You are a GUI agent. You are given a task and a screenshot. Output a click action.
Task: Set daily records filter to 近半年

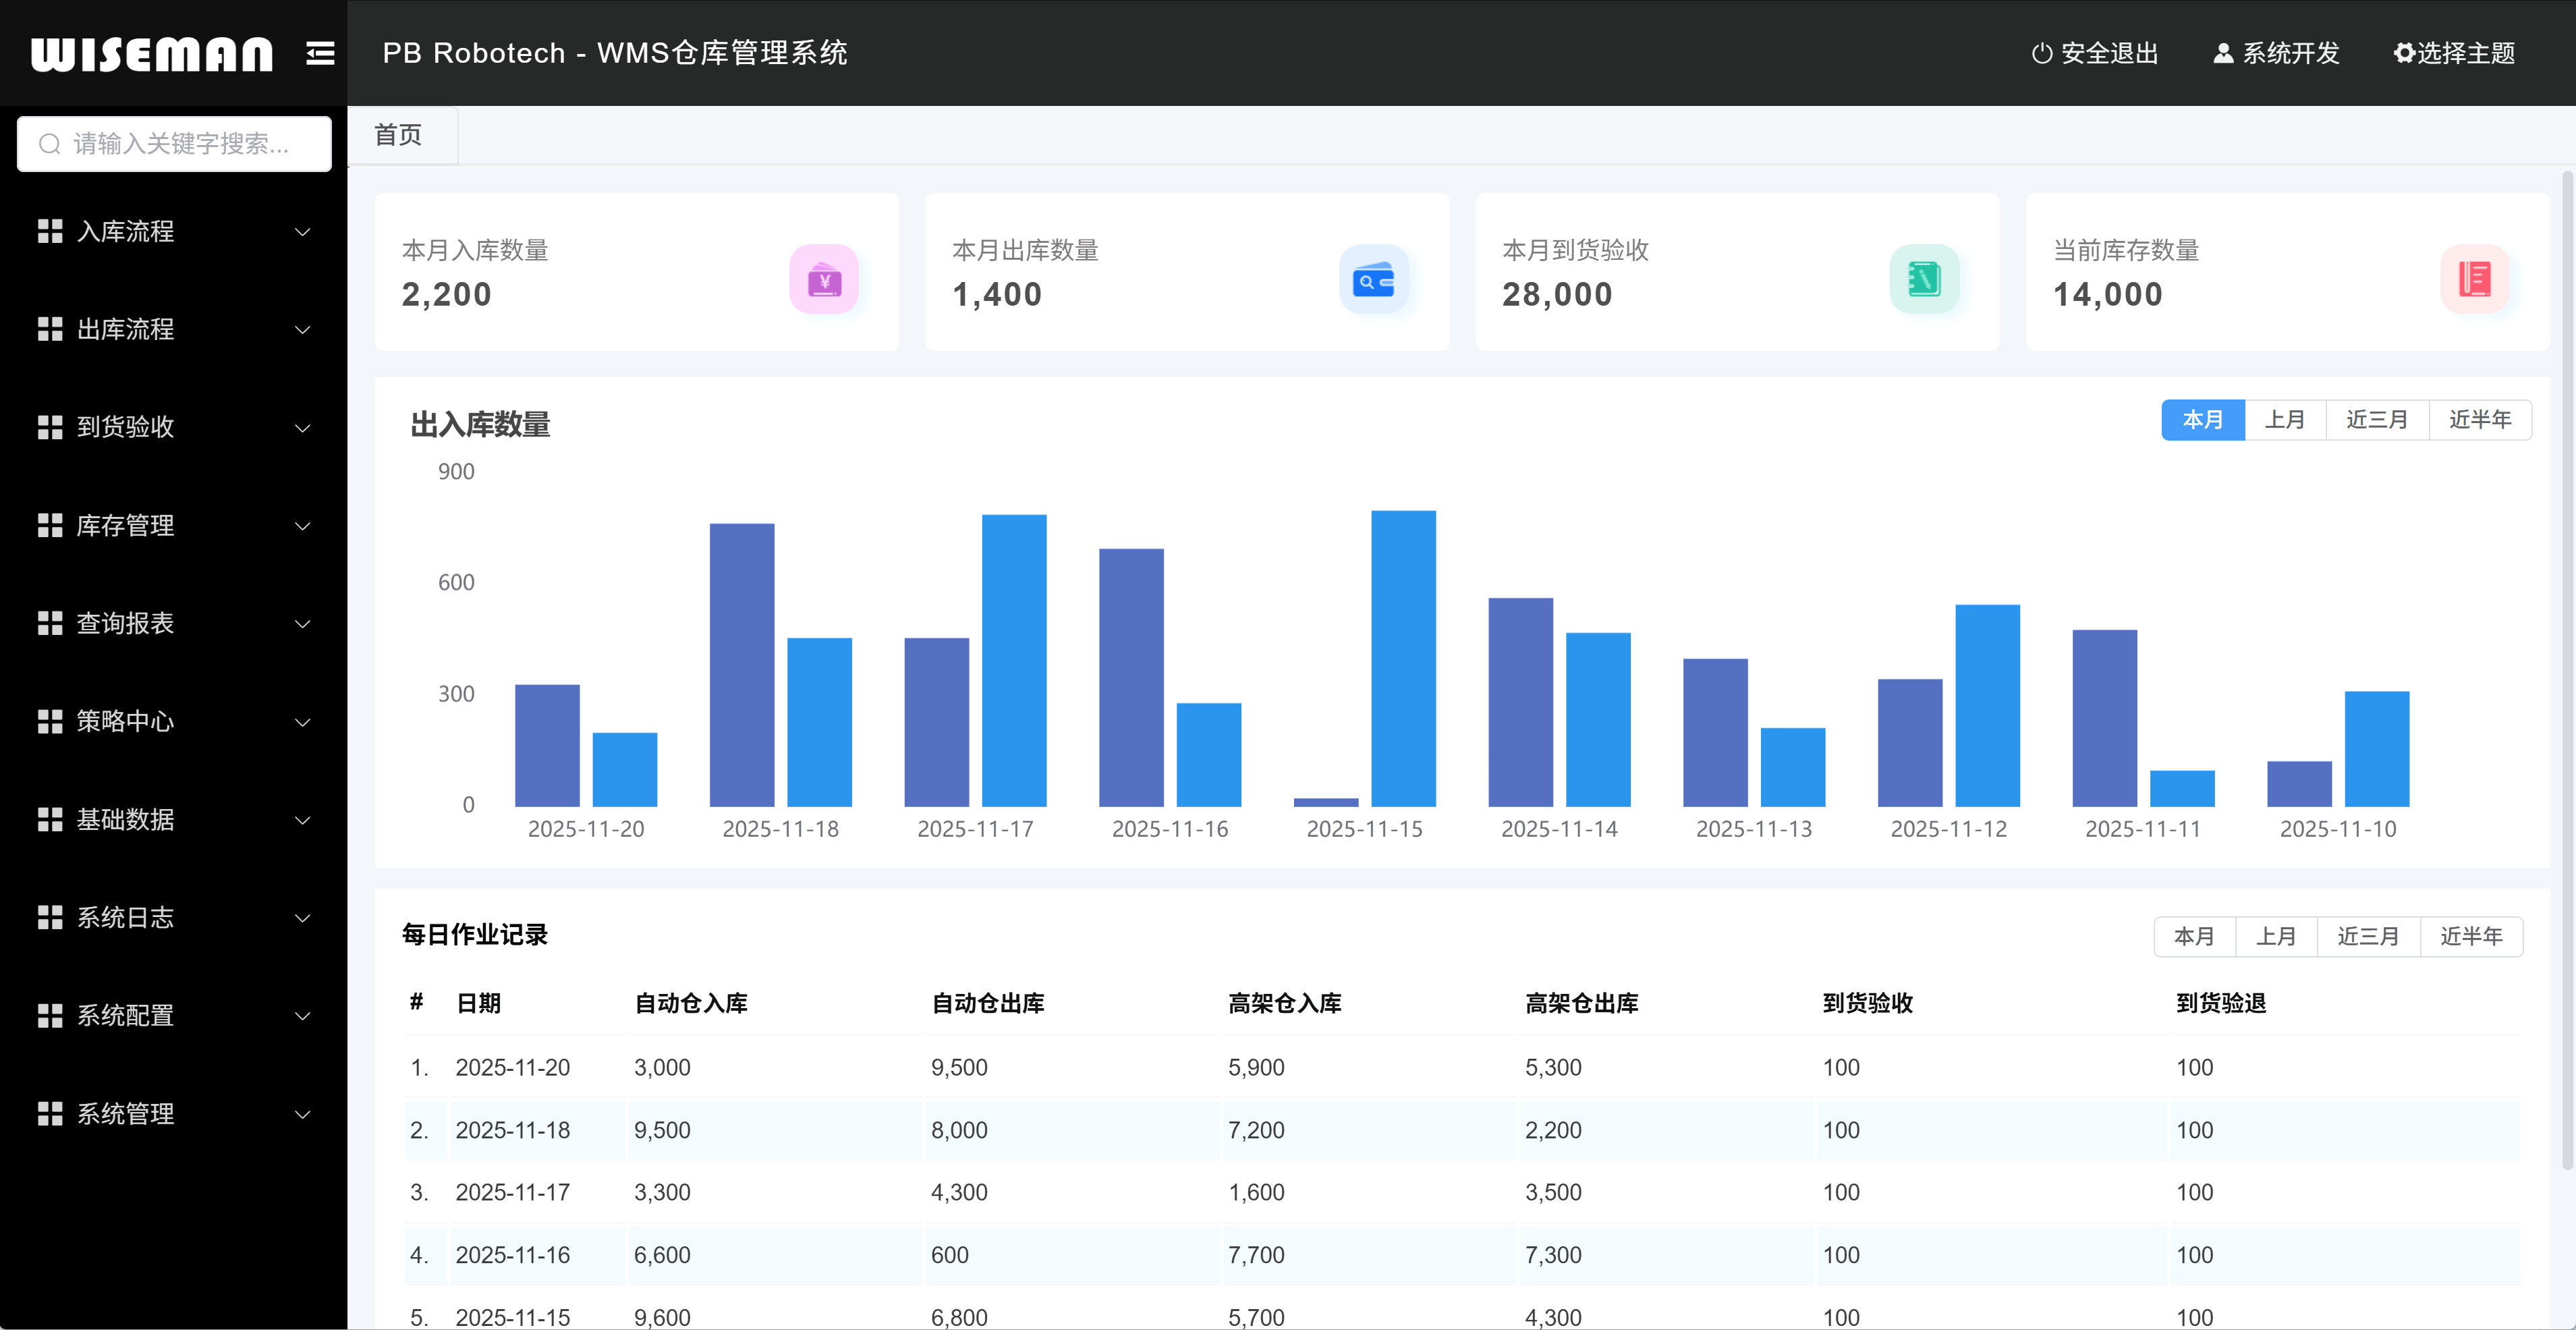tap(2471, 937)
